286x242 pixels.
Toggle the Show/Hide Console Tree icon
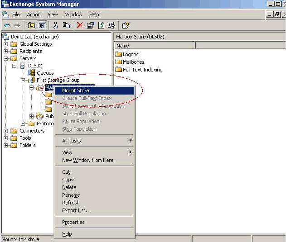[42, 25]
